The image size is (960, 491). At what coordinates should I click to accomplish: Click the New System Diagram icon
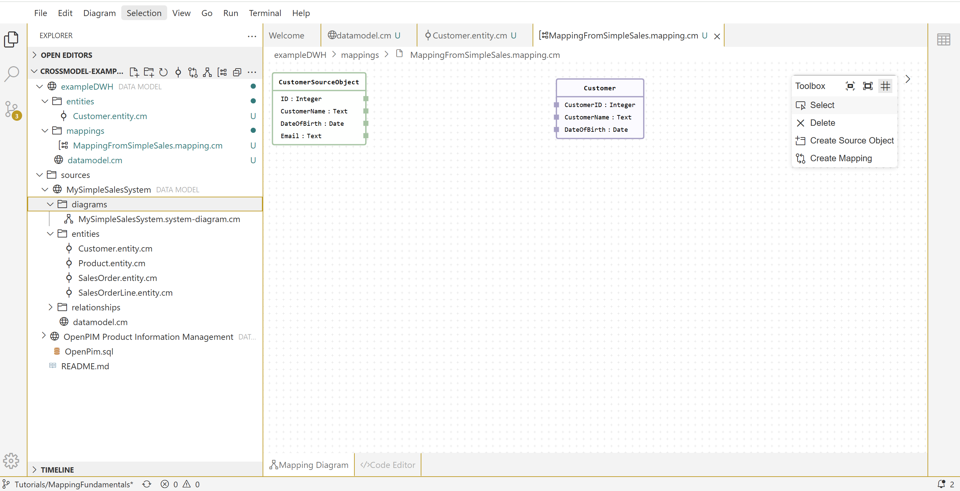(207, 72)
